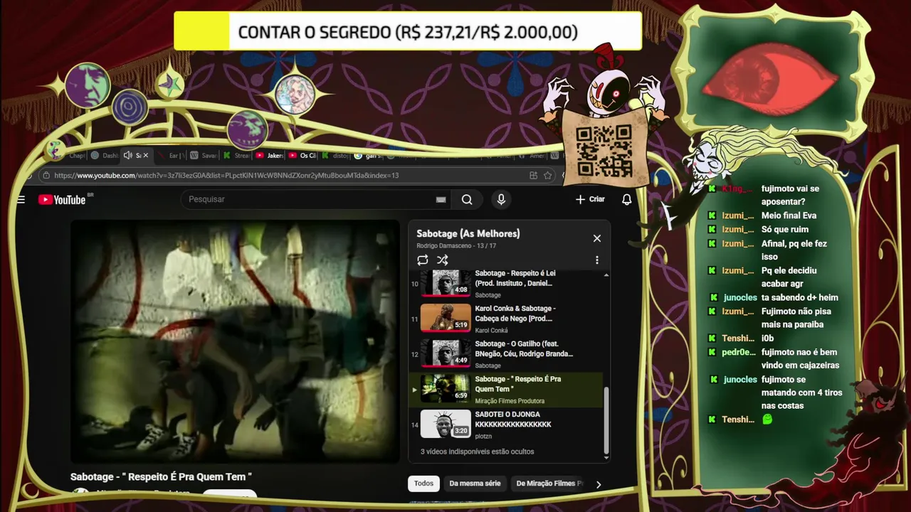Screen dimensions: 911x512
Task: Open the YouTube hamburger guide menu
Action: click(21, 200)
